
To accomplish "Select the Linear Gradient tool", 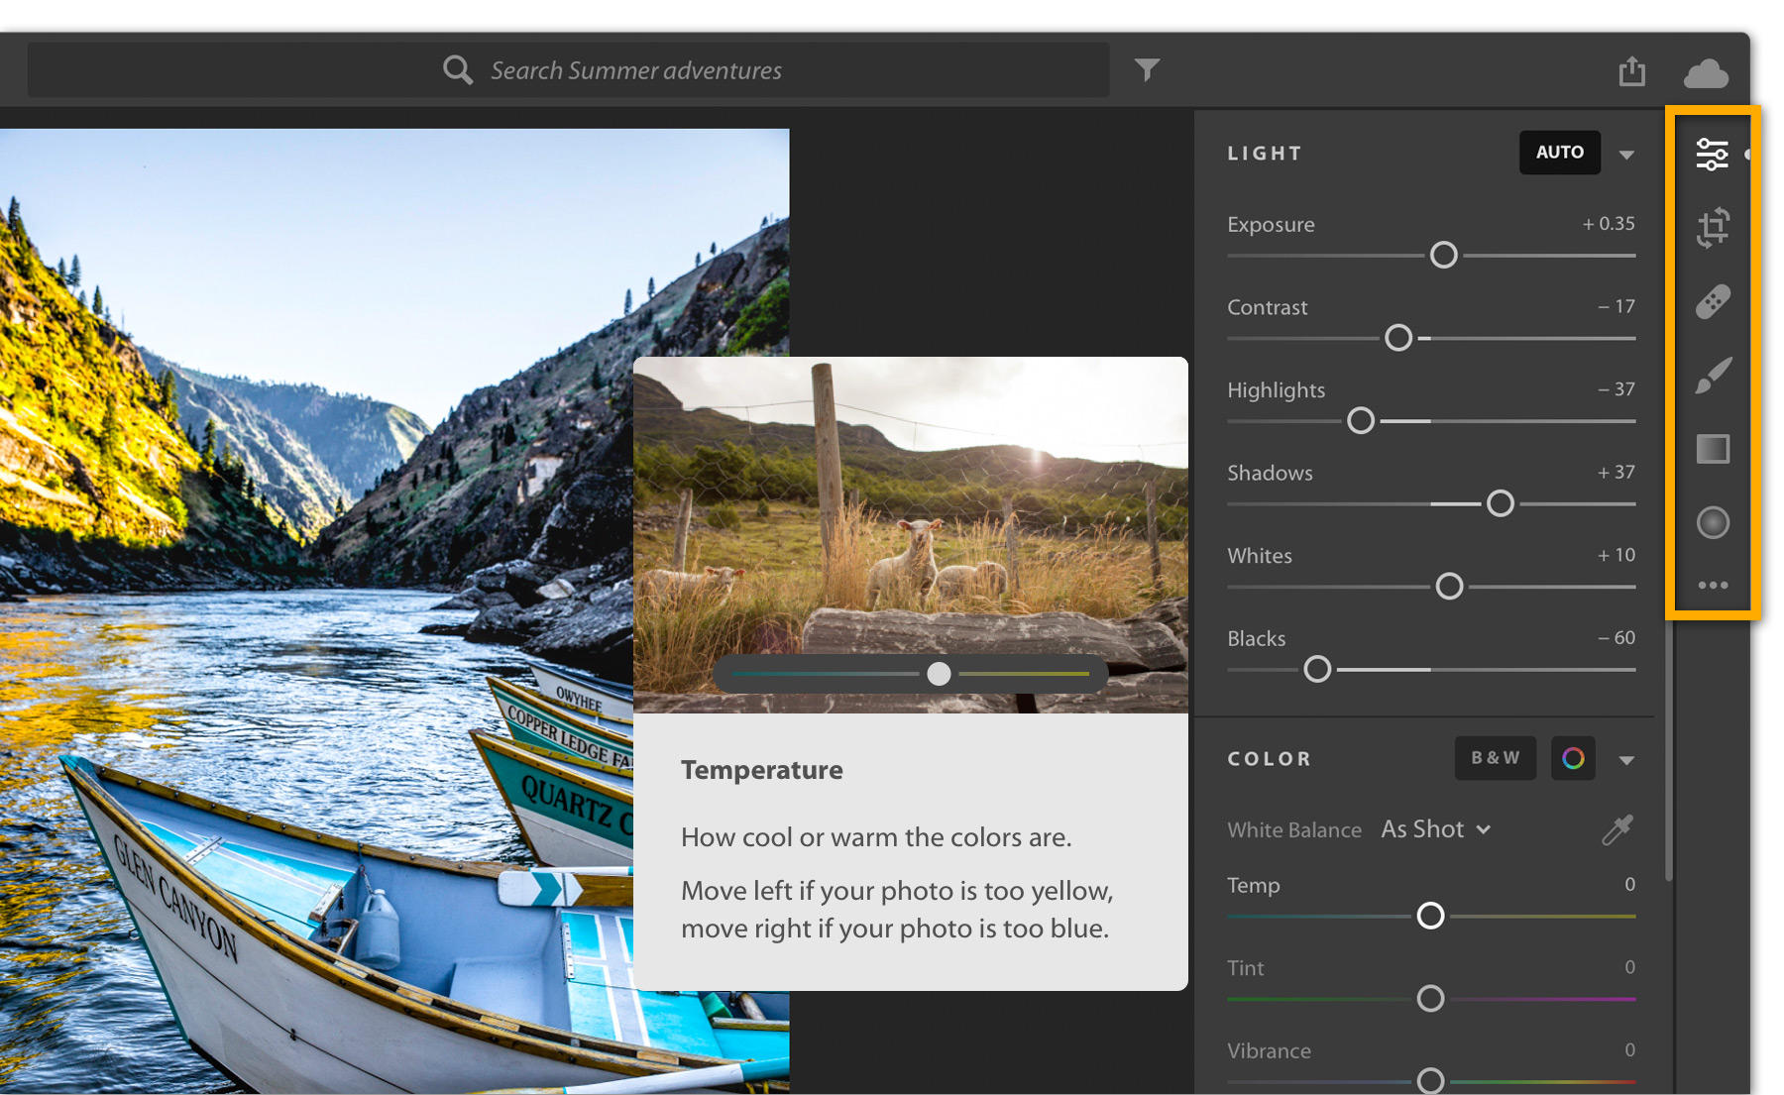I will (x=1712, y=448).
